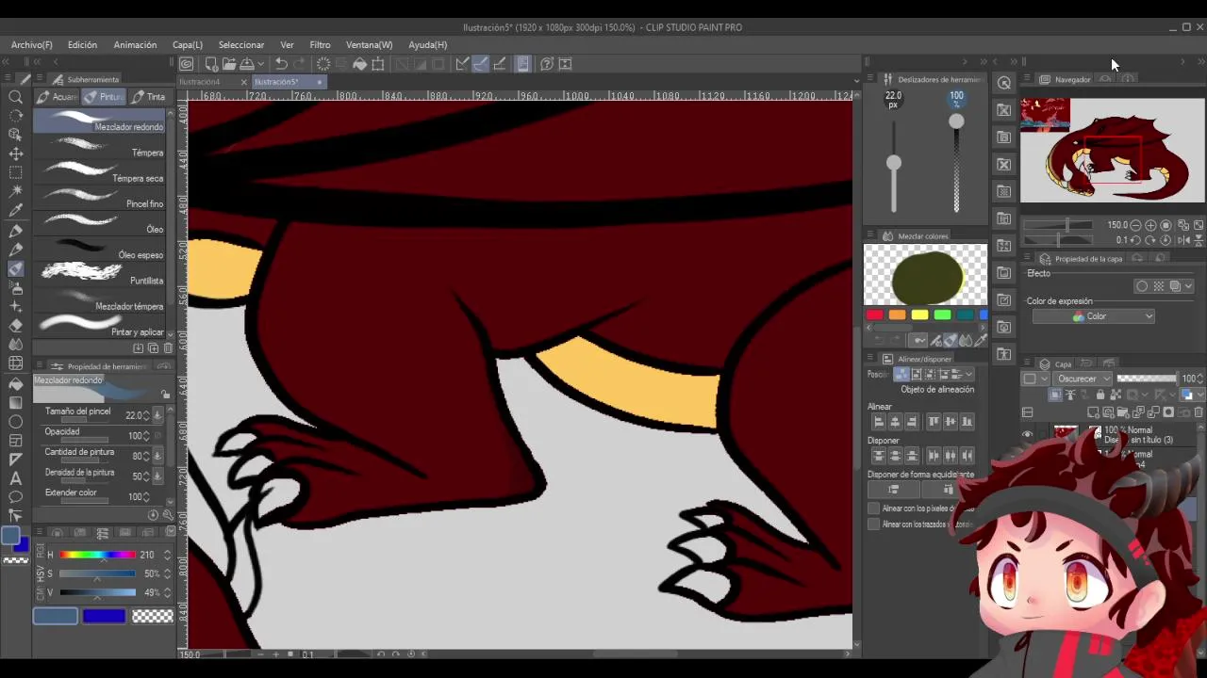
Task: Click the Redo arrow in the command bar
Action: pyautogui.click(x=300, y=64)
